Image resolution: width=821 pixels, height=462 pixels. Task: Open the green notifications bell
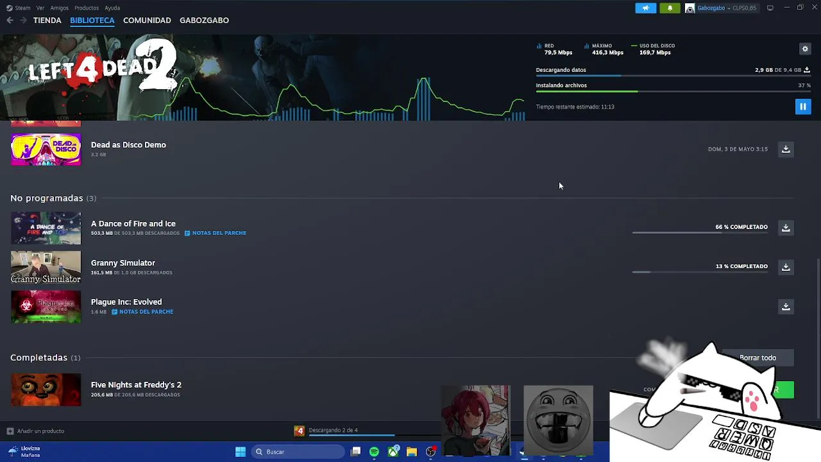[x=670, y=8]
